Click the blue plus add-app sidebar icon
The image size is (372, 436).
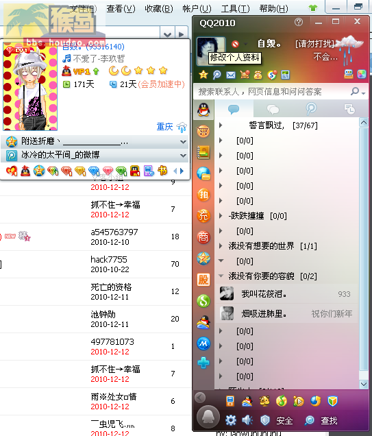pos(203,363)
